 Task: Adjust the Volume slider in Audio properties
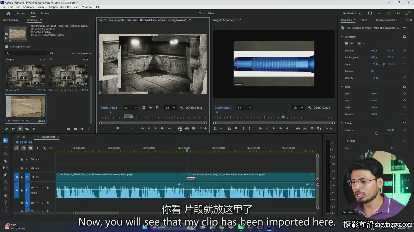click(376, 133)
